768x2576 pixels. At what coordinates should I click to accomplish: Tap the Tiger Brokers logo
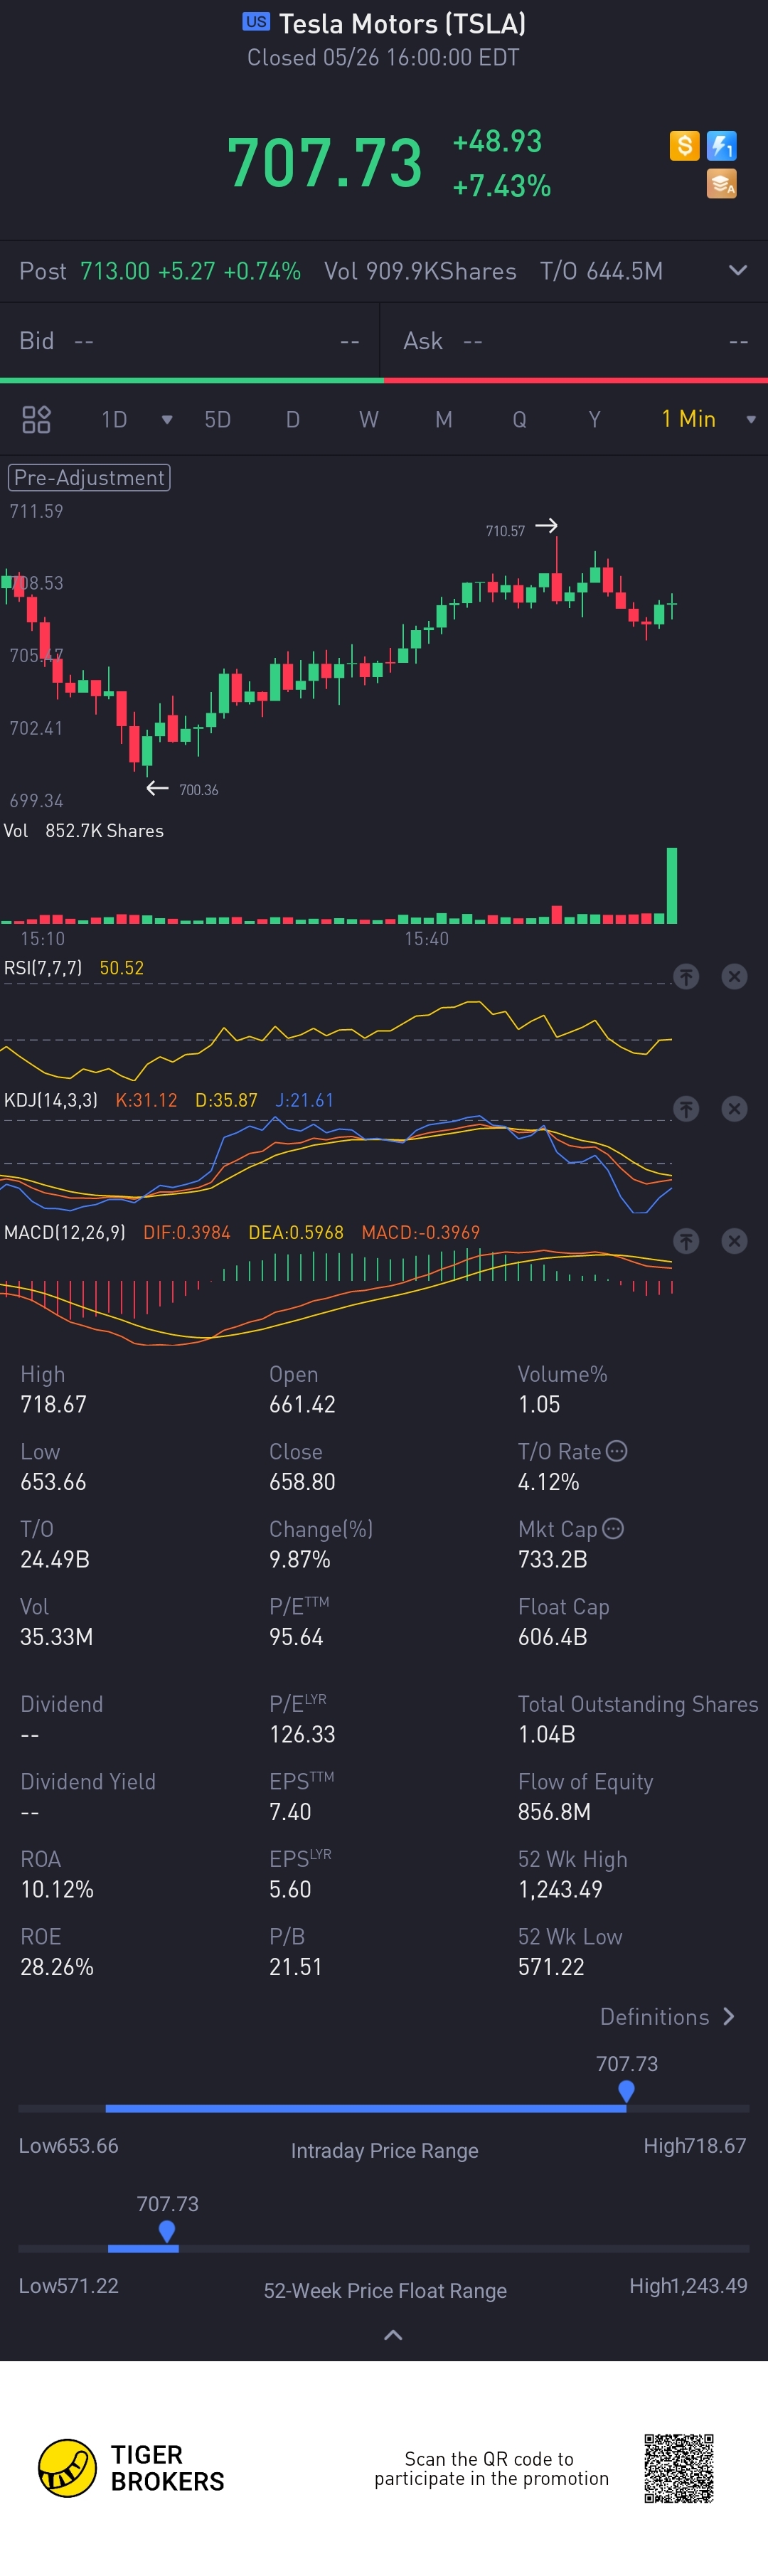131,2467
